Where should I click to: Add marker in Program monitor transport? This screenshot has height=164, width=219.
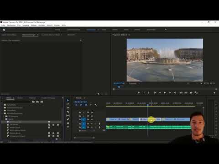pos(139,92)
